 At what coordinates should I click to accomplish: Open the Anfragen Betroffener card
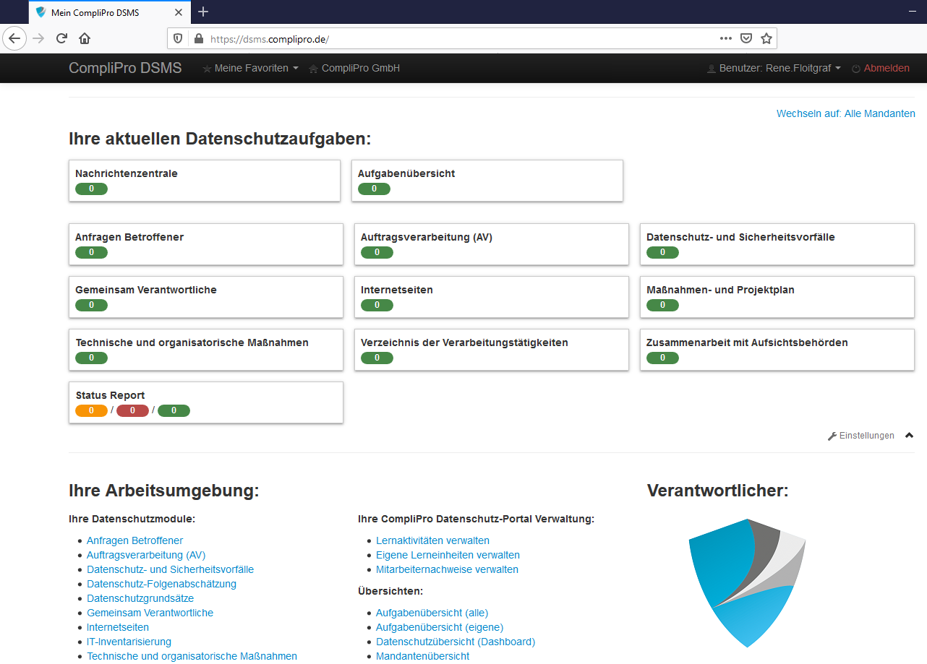[x=206, y=244]
